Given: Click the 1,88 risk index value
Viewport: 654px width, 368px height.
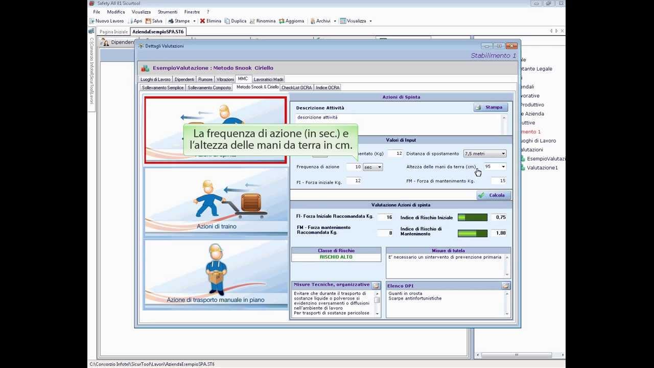Looking at the screenshot, I should (x=498, y=233).
